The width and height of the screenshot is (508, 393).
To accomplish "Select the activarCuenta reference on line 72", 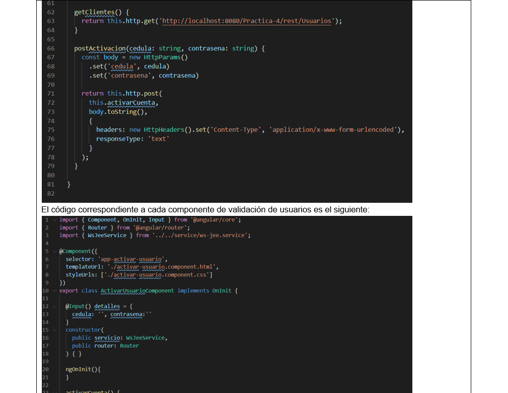I will point(131,102).
